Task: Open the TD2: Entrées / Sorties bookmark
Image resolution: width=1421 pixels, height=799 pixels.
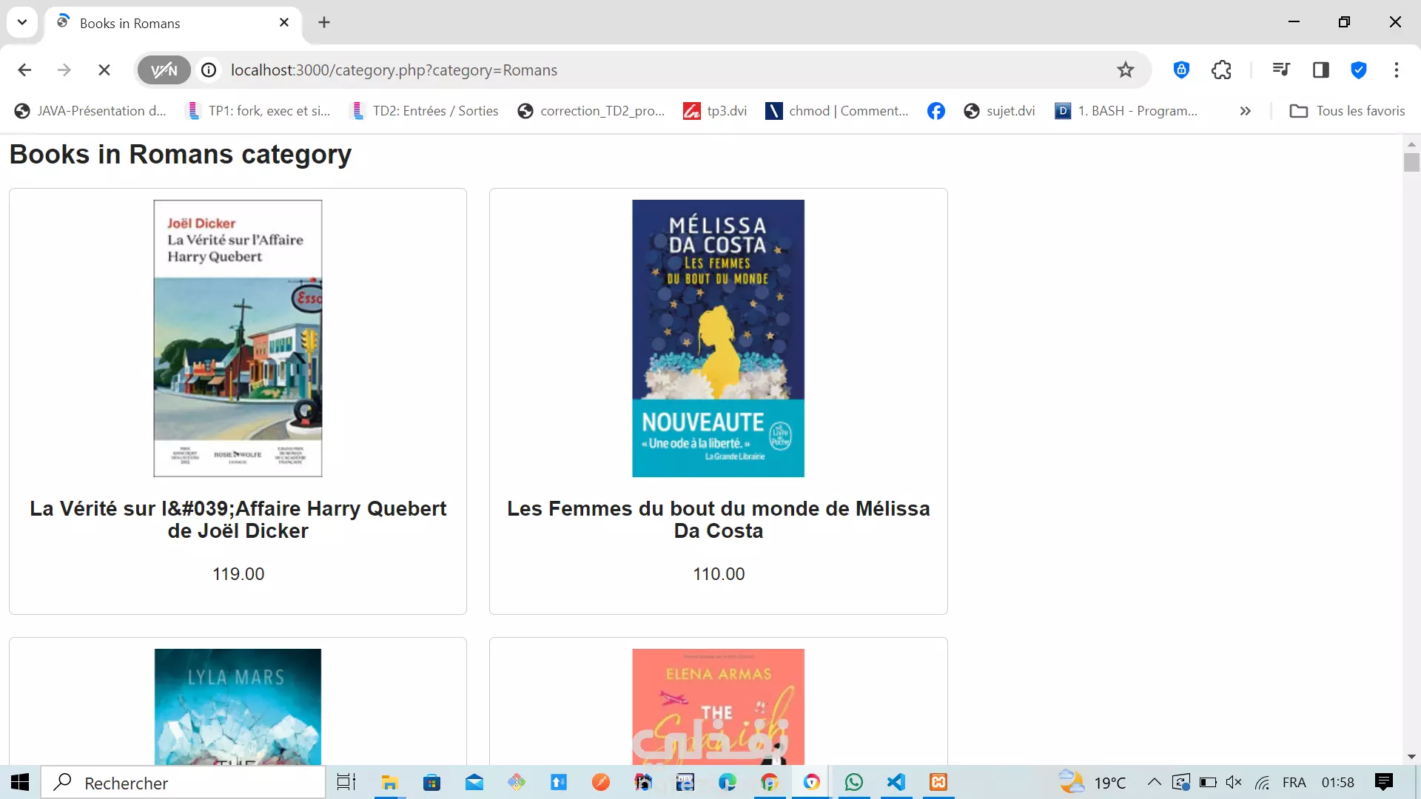Action: click(425, 111)
